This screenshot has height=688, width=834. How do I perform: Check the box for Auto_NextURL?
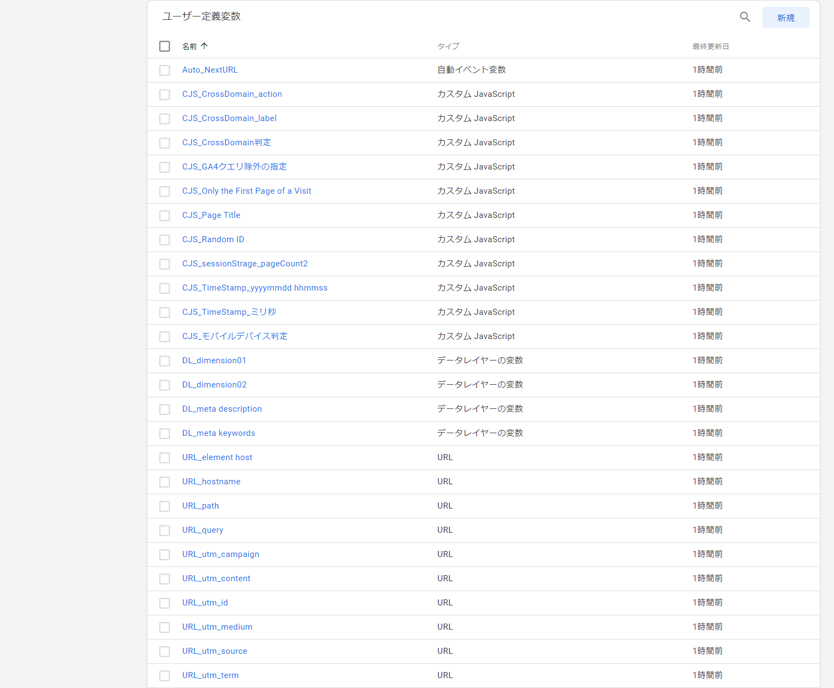[165, 70]
